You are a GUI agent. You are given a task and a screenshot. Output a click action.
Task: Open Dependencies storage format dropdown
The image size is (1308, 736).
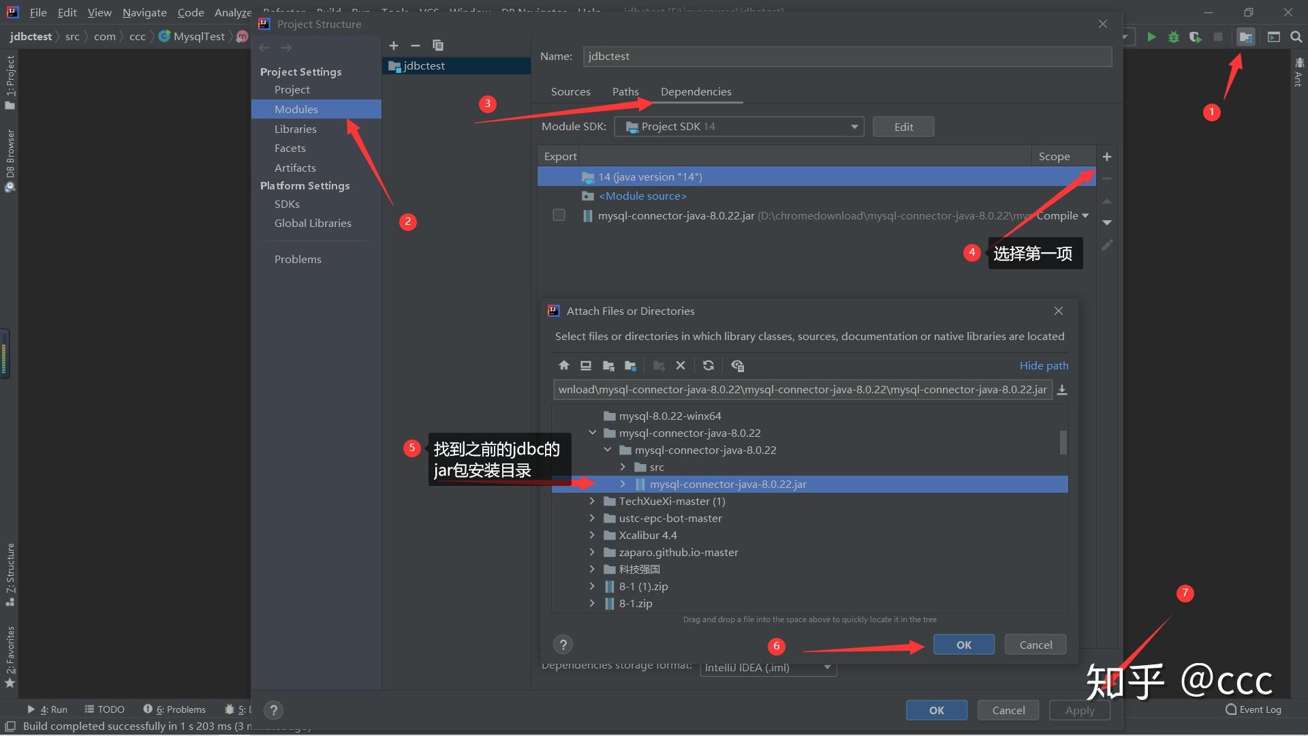click(768, 668)
